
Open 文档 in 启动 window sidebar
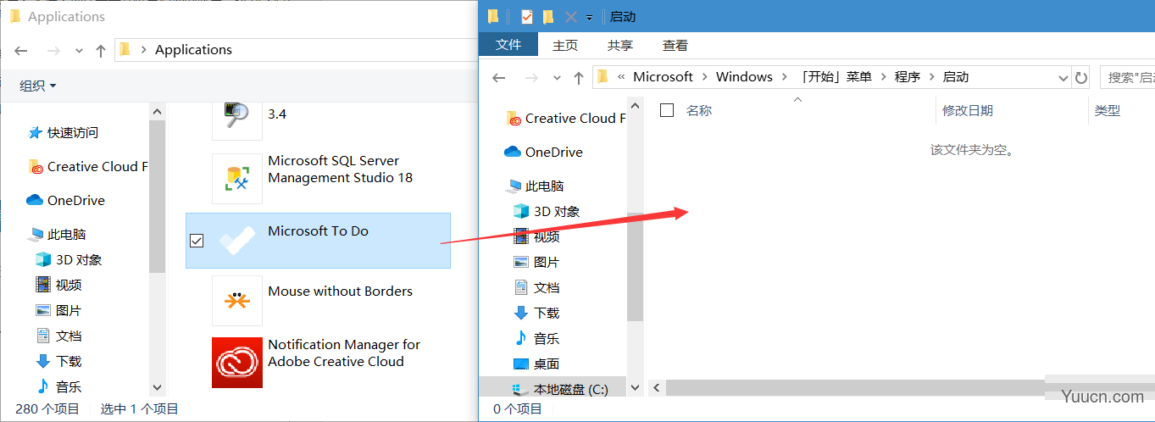pos(536,288)
